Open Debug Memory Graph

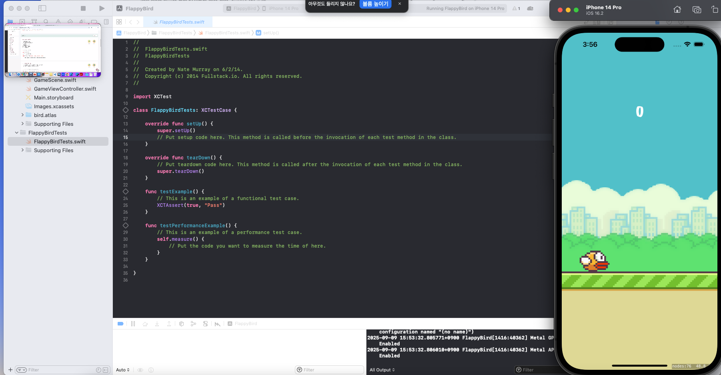pyautogui.click(x=193, y=324)
